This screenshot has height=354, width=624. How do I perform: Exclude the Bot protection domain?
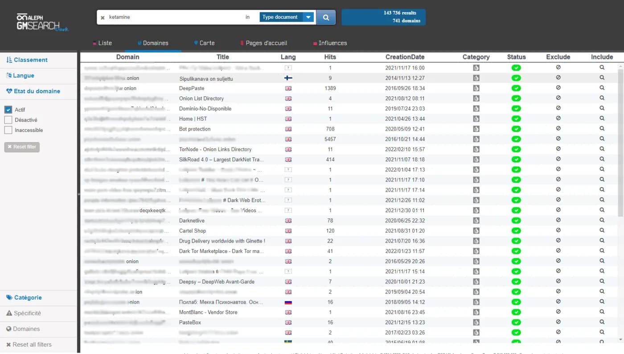click(558, 128)
